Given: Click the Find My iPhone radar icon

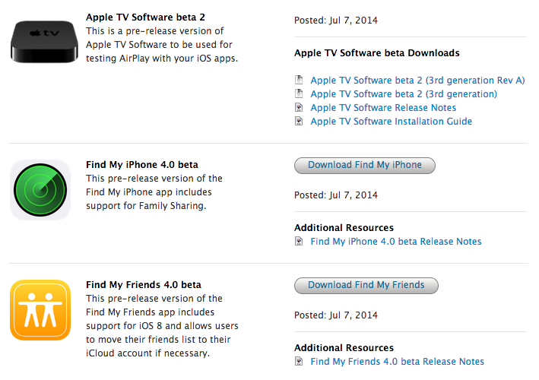Looking at the screenshot, I should (40, 189).
